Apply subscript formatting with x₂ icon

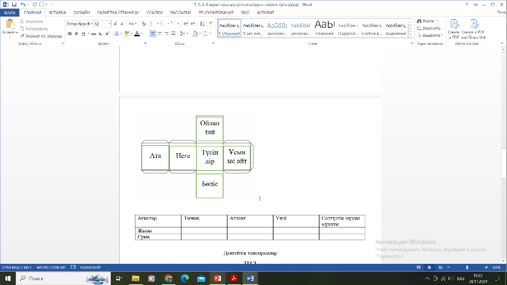pos(100,34)
